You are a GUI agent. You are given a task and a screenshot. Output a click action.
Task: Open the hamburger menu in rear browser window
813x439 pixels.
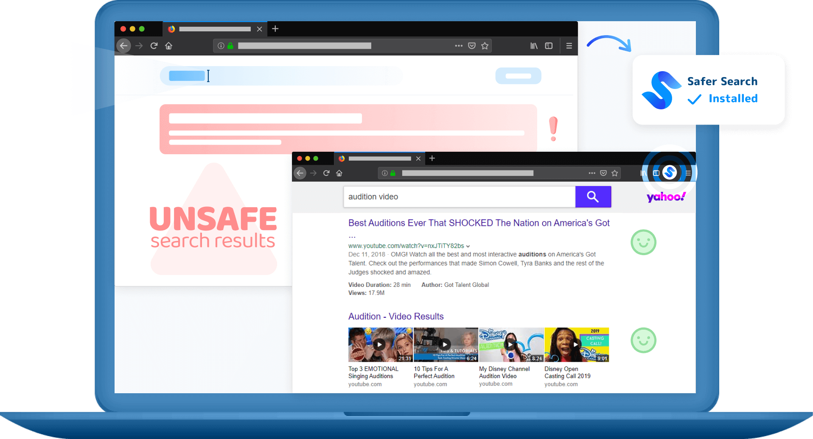[x=569, y=46]
